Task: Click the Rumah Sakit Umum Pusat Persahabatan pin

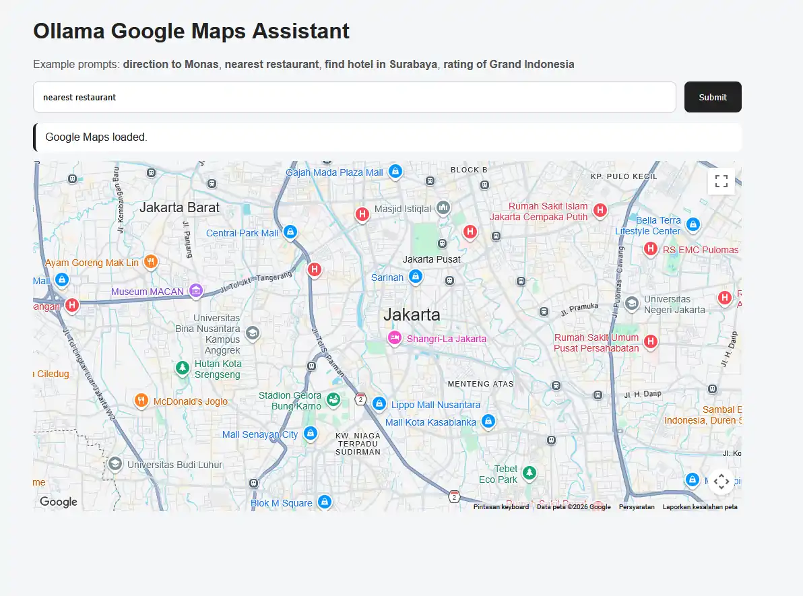Action: 650,341
